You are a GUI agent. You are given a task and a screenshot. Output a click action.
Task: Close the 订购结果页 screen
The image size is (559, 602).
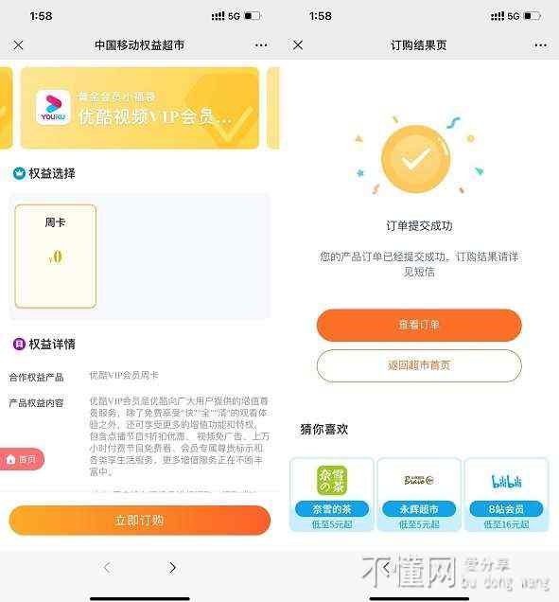coord(298,45)
